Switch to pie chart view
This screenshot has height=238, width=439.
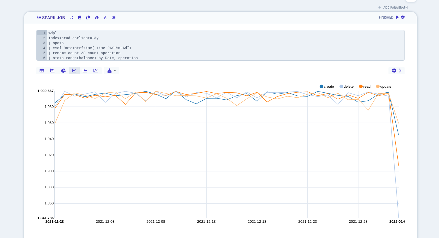point(63,70)
